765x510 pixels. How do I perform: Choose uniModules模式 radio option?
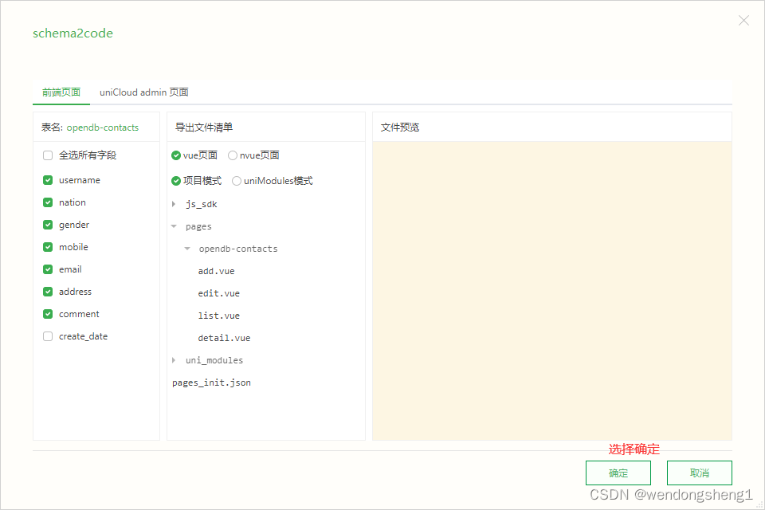coord(237,181)
